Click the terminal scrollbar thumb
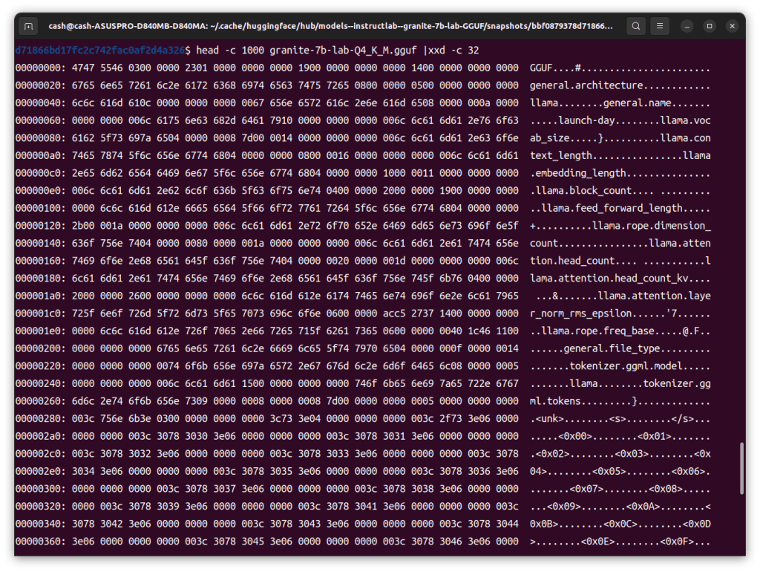The height and width of the screenshot is (572, 760). click(x=743, y=468)
